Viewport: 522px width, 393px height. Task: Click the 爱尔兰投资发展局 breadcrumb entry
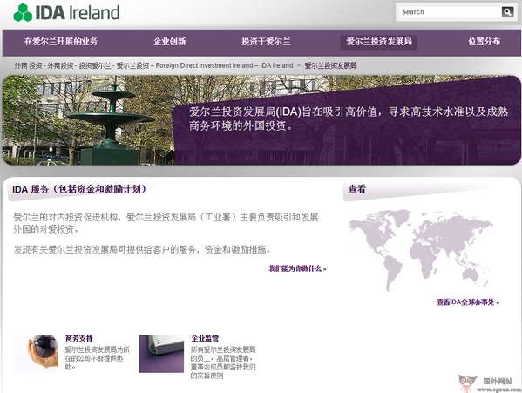coord(330,65)
